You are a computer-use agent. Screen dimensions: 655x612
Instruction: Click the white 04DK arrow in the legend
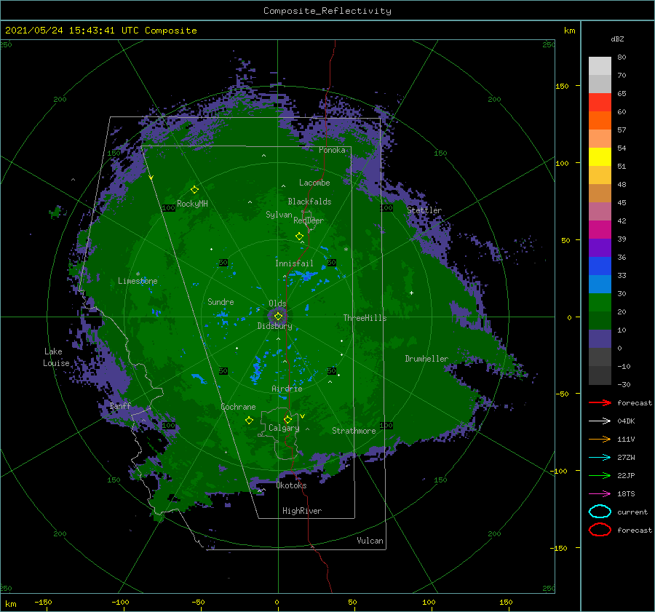click(x=600, y=421)
